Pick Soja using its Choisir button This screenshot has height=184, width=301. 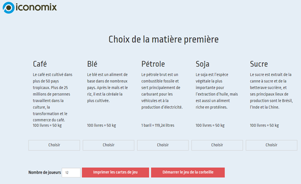tap(217, 145)
